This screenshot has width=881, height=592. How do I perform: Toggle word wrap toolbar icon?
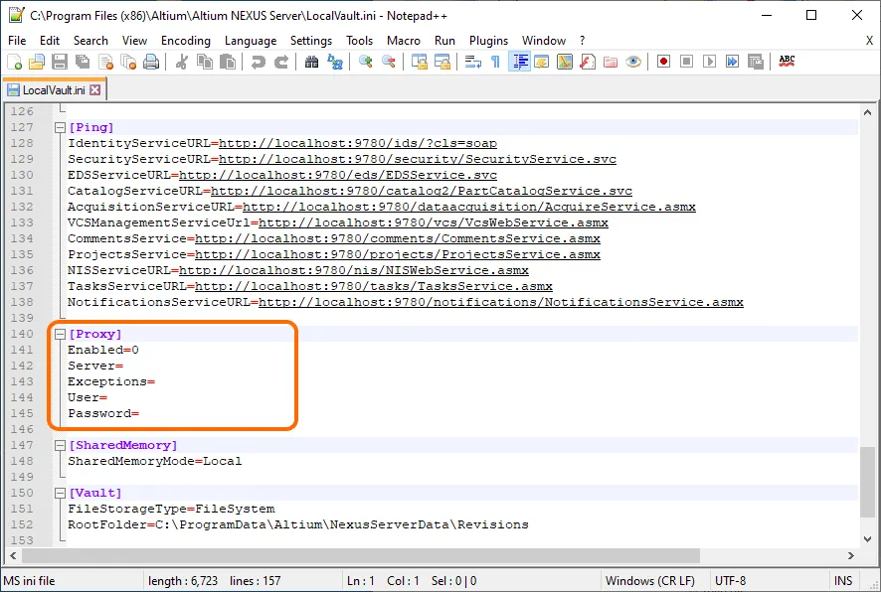click(472, 62)
